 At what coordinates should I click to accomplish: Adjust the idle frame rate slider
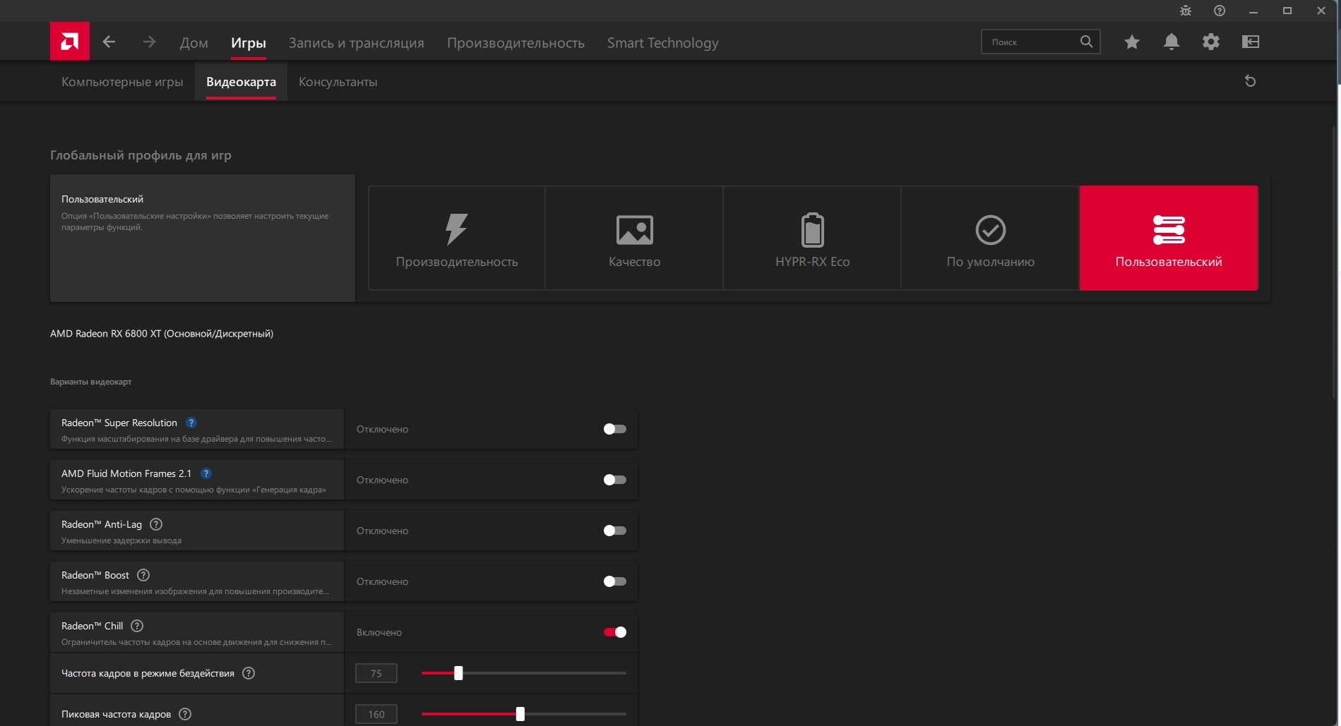tap(523, 673)
